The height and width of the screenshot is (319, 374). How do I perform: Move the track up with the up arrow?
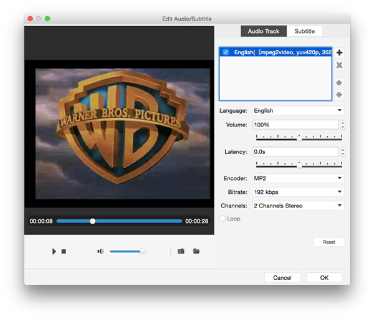339,82
